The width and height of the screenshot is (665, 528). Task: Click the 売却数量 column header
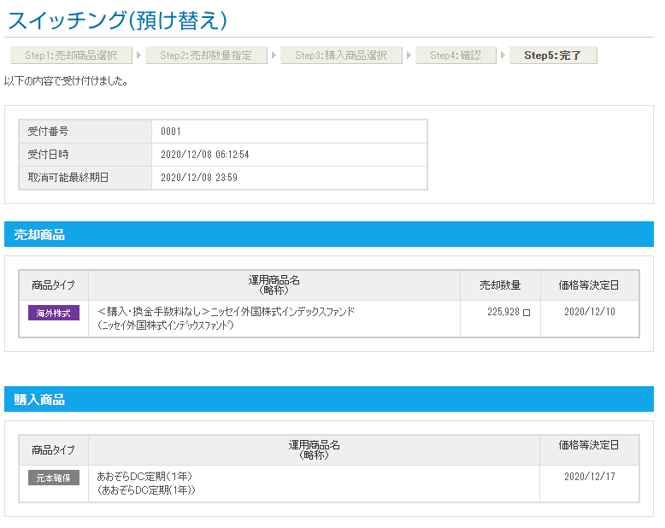(500, 285)
